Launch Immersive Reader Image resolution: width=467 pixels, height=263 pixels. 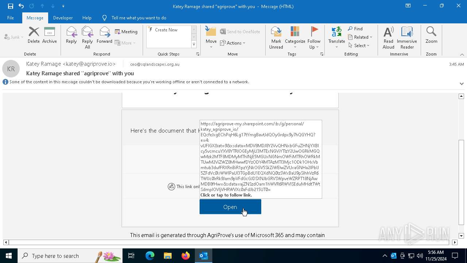[x=407, y=38]
